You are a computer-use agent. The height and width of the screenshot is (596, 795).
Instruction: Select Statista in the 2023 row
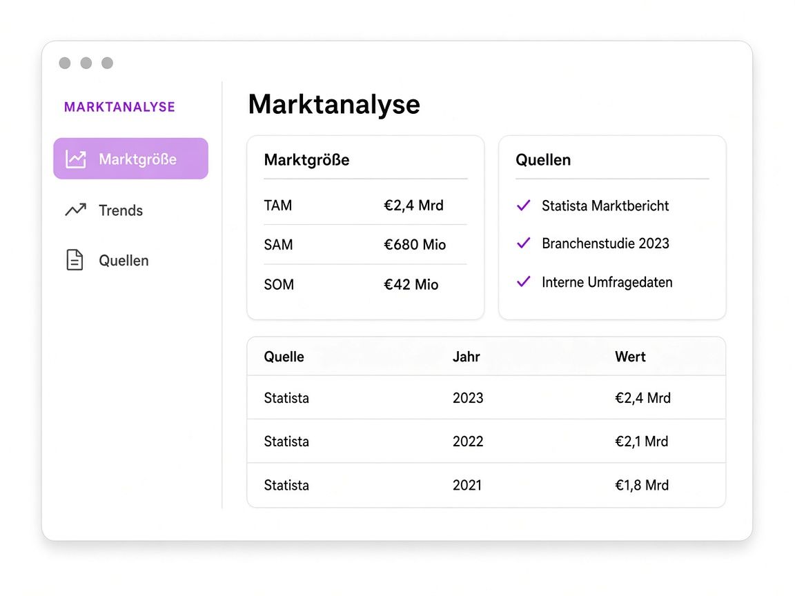point(286,398)
